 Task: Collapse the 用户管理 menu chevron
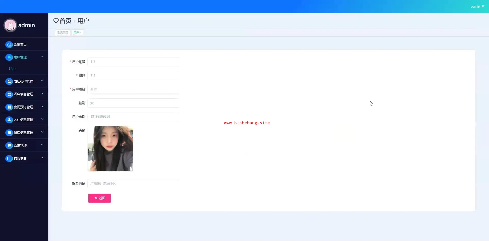pos(42,57)
